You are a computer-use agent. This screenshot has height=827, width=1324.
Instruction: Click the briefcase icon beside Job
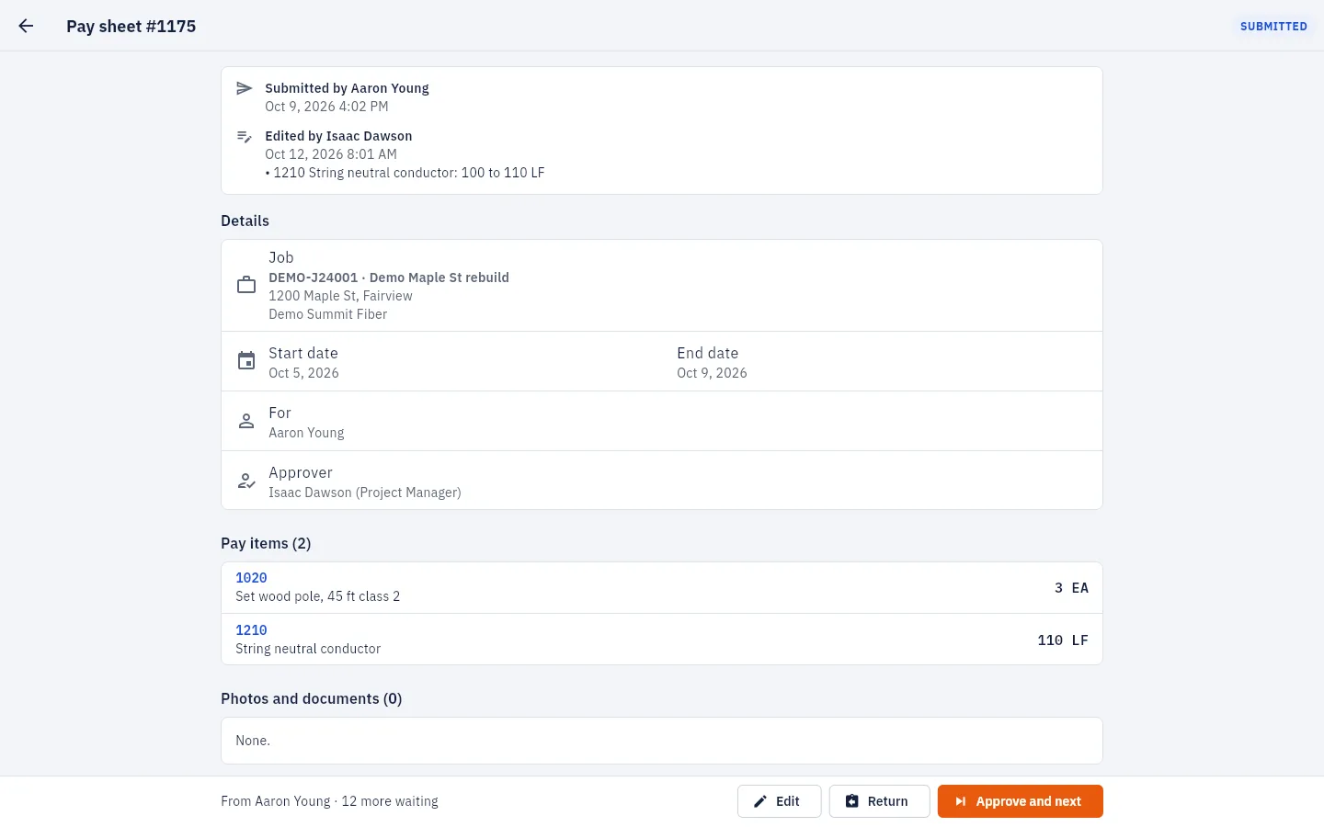246,286
